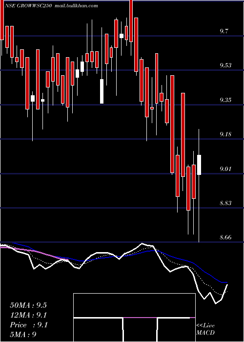244x342 pixels.
Task: Click the 50MA : 9.5 readout
Action: tap(28, 305)
